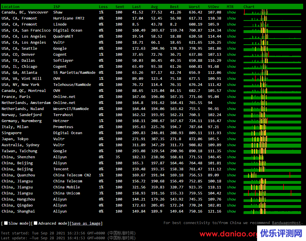Show MTR for France Paris Online.net

coord(231,97)
